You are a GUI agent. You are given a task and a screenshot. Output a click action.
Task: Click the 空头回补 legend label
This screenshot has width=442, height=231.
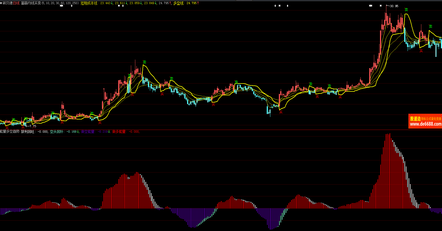[x=57, y=132]
